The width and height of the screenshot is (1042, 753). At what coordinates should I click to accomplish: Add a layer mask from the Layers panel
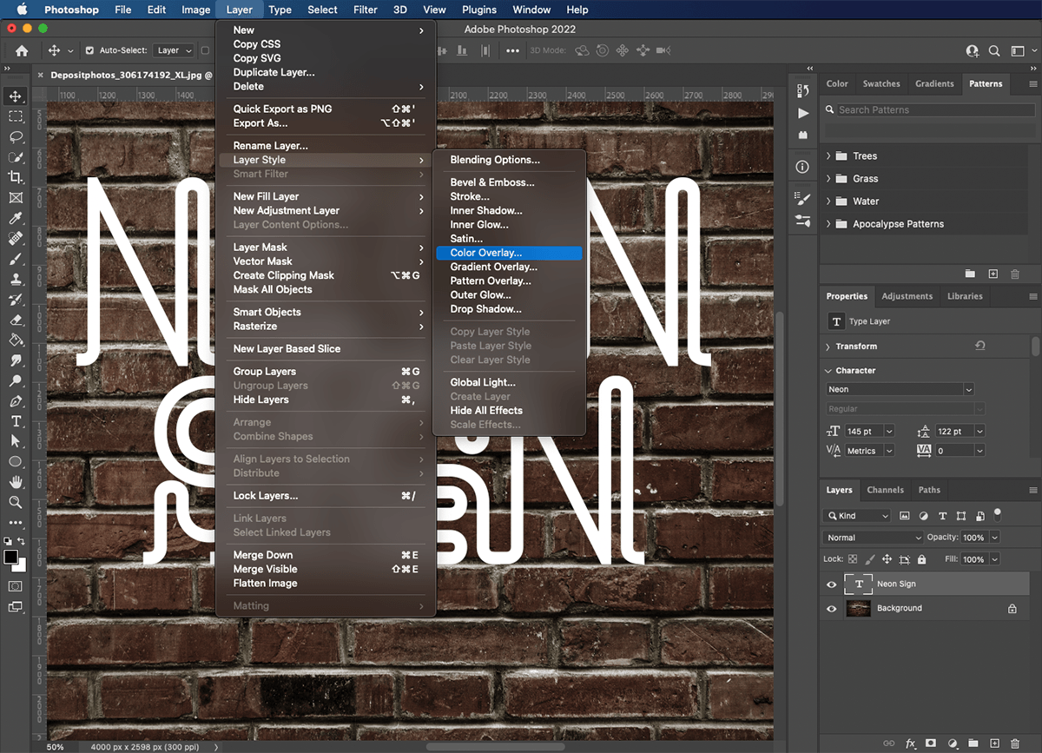coord(931,743)
